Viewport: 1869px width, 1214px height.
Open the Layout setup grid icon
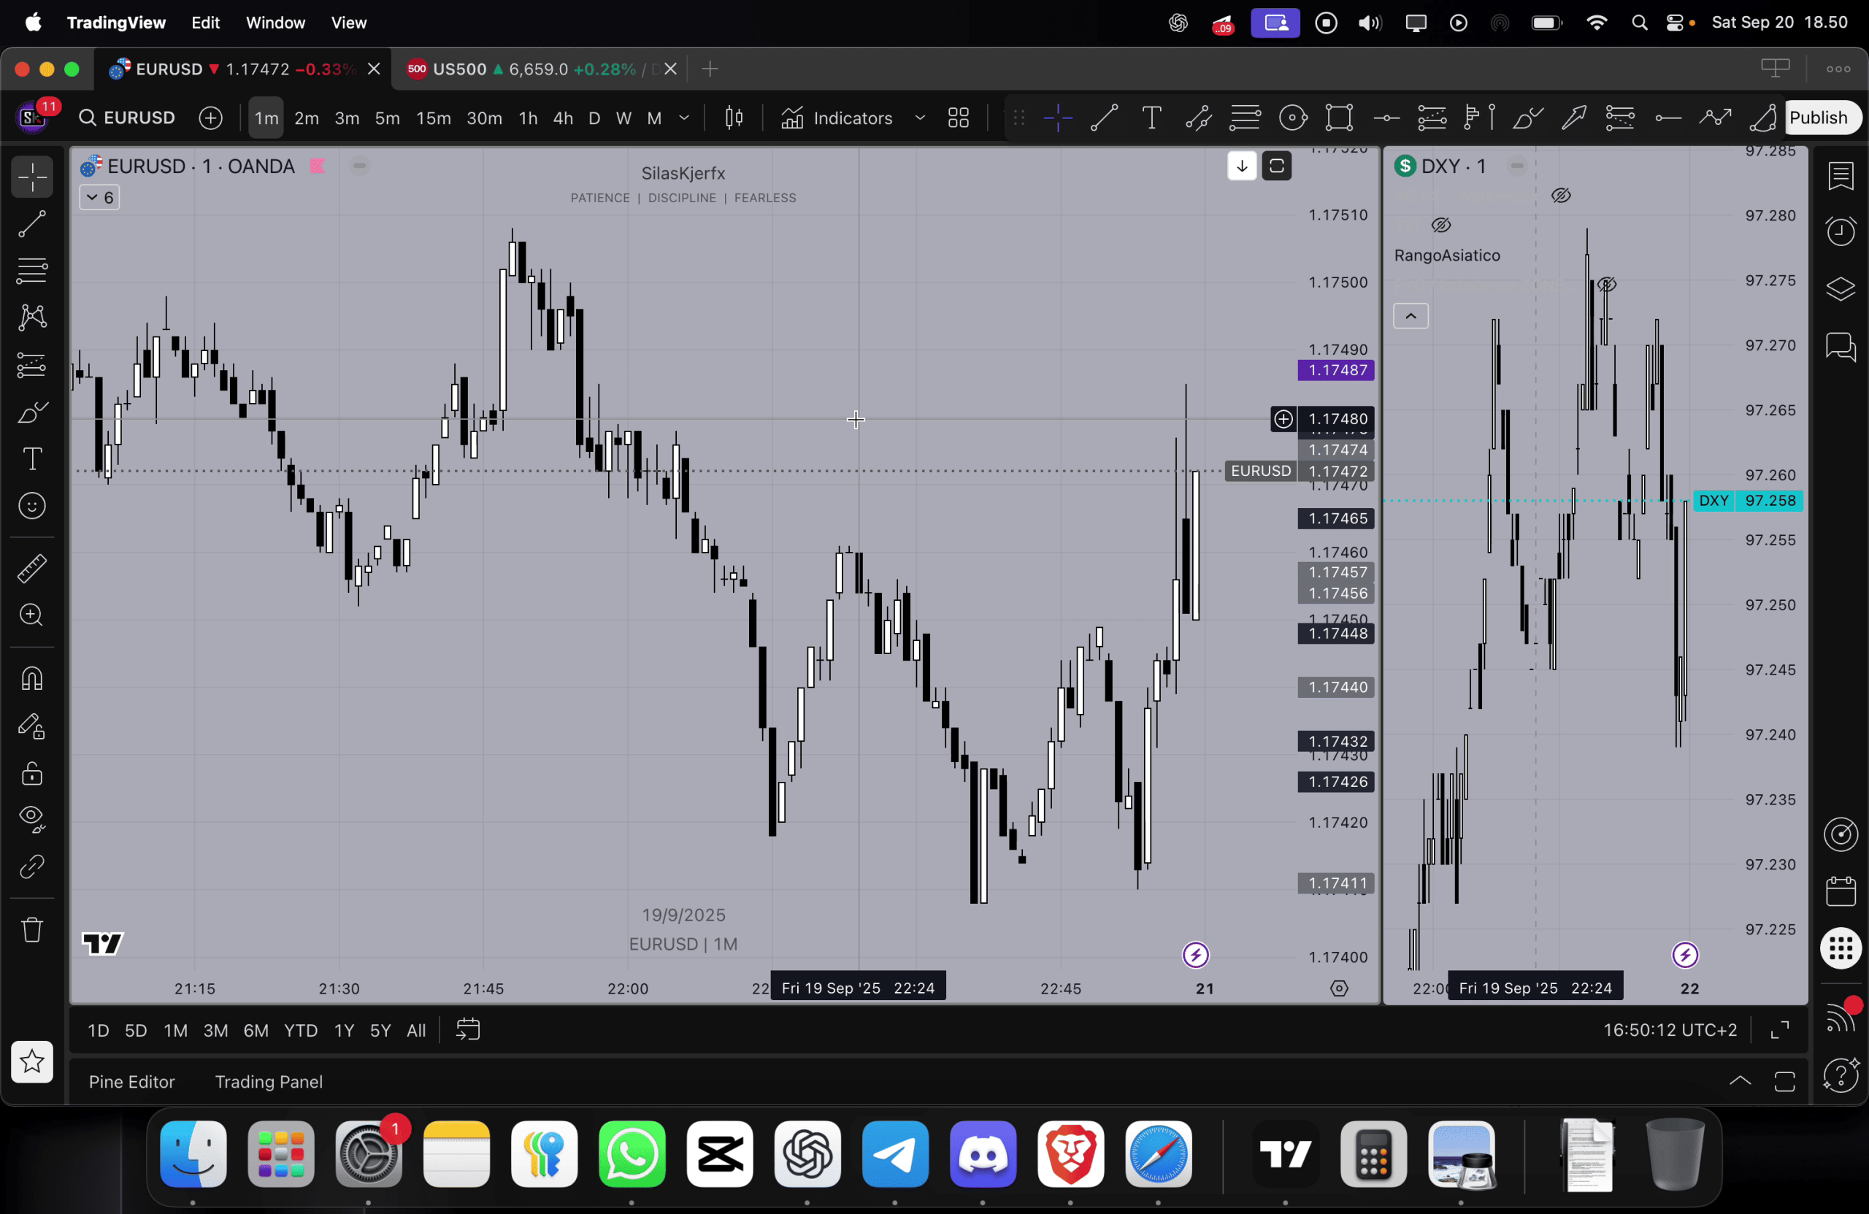(958, 118)
